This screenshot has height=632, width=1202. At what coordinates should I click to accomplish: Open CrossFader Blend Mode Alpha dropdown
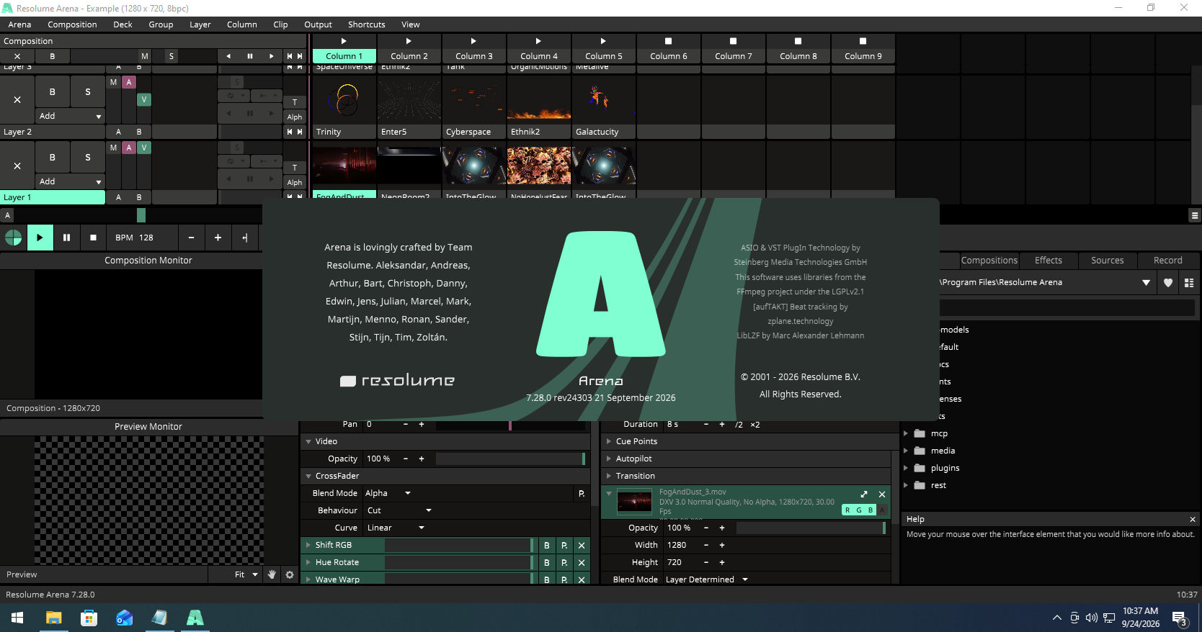coord(388,493)
